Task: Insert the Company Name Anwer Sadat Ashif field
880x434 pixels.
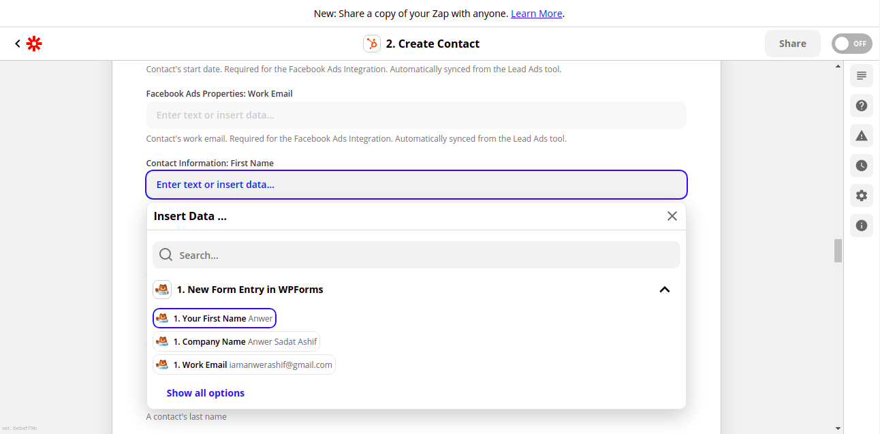Action: pos(236,341)
